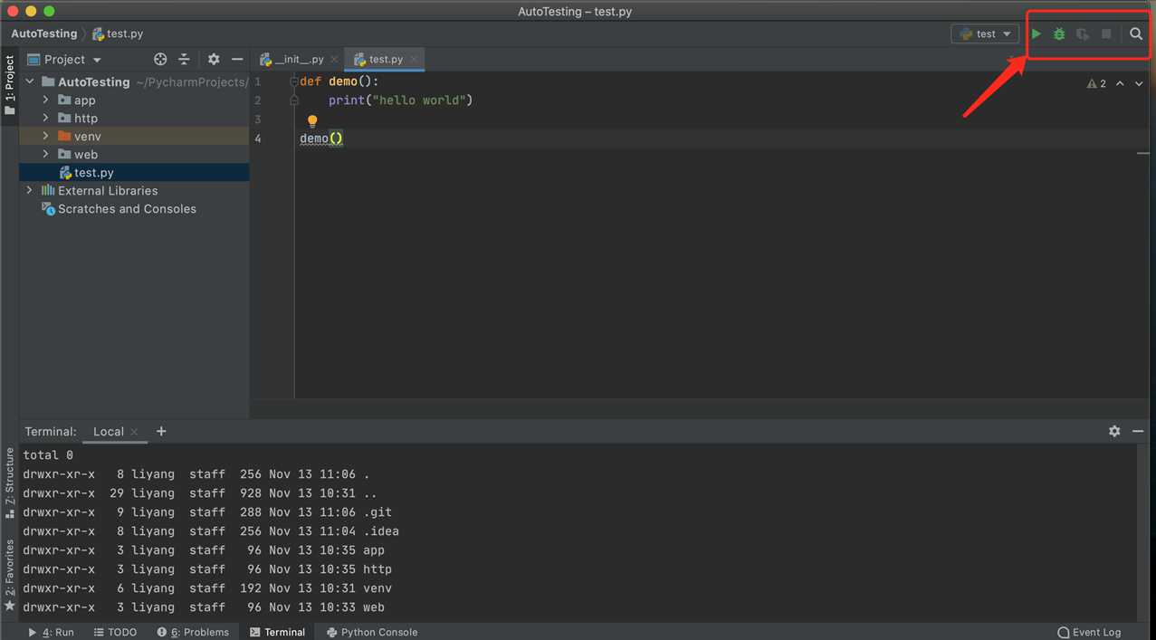The image size is (1156, 640).
Task: Select the venv folder row
Action: coord(135,136)
